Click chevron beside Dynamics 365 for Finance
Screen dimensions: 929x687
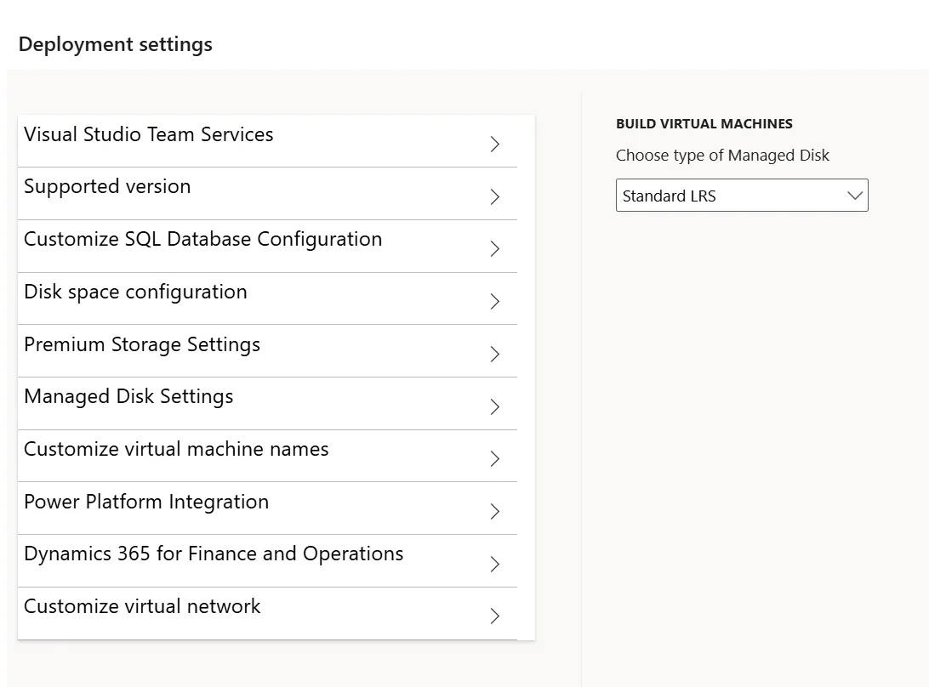(x=495, y=564)
